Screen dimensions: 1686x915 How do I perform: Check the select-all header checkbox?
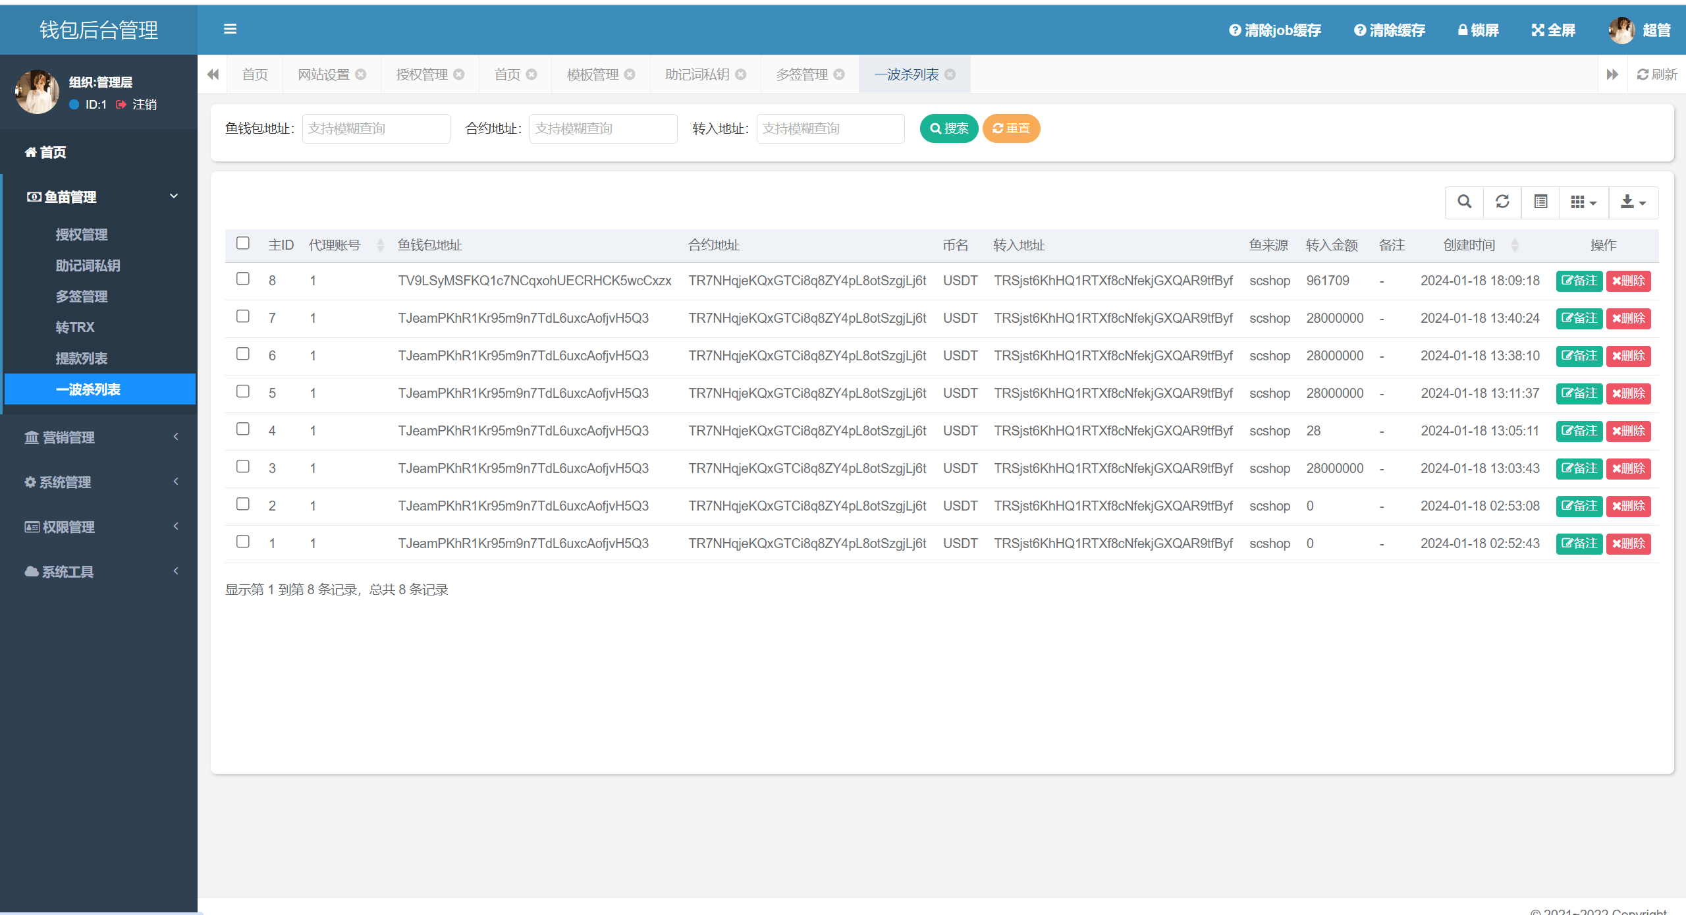pos(243,243)
